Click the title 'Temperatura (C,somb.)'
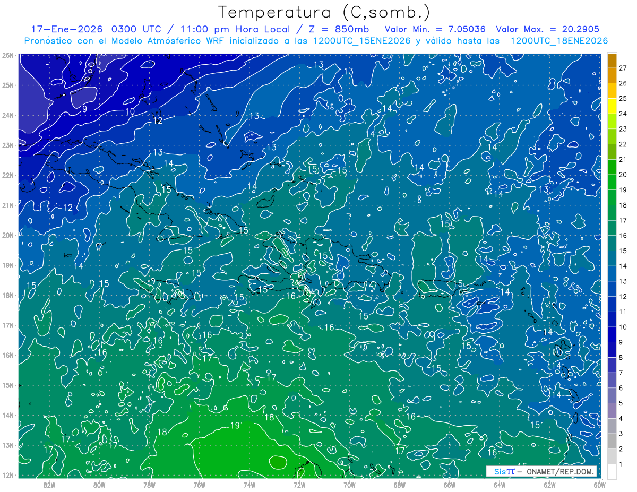This screenshot has width=637, height=492. [324, 13]
